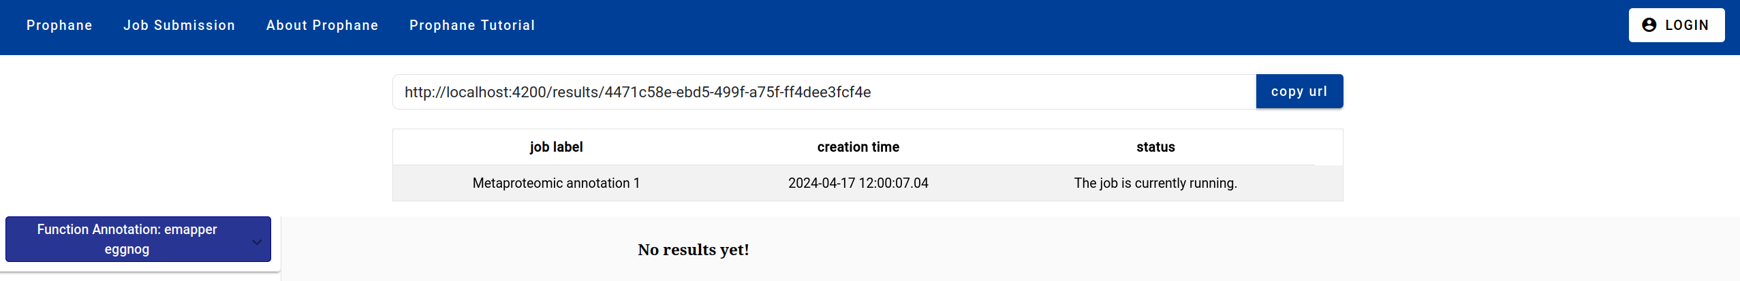The width and height of the screenshot is (1740, 281).
Task: Click the No results yet! message
Action: tap(693, 250)
